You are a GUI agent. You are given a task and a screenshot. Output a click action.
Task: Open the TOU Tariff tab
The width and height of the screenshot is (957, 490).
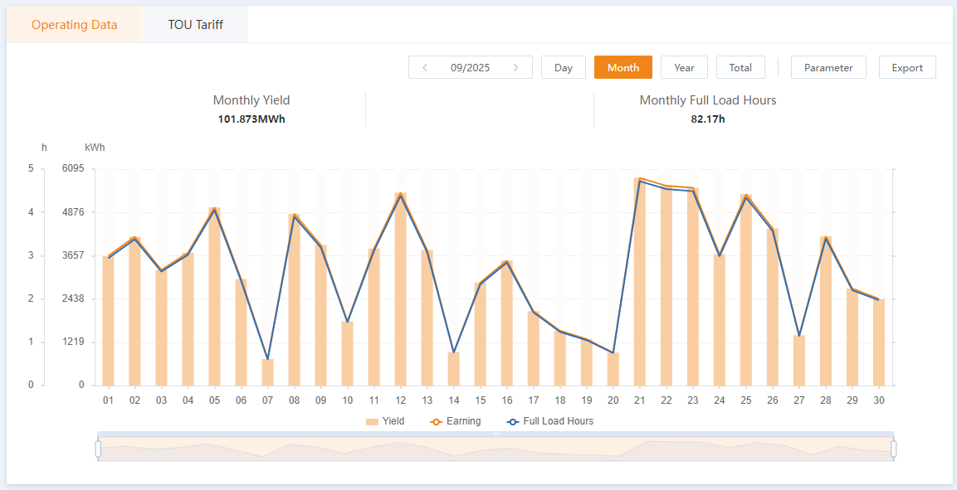tap(195, 25)
